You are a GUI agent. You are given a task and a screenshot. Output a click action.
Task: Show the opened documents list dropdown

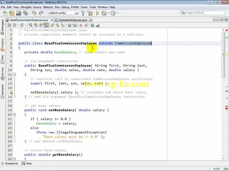(x=222, y=20)
